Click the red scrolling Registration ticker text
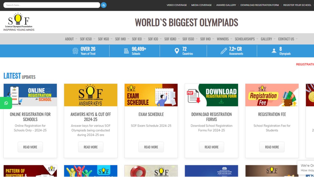Screen dimensions: 314x177 pyautogui.click(x=305, y=64)
